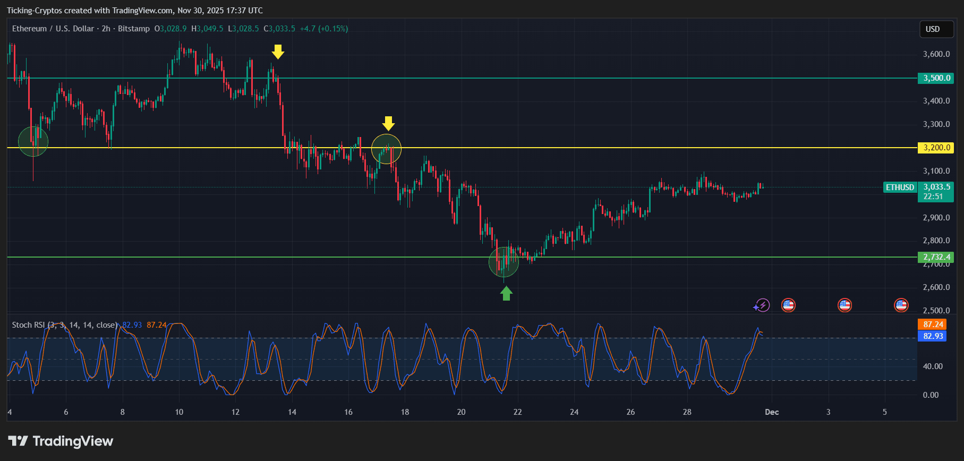Click the Dec label on the time axis
964x461 pixels.
(x=772, y=412)
